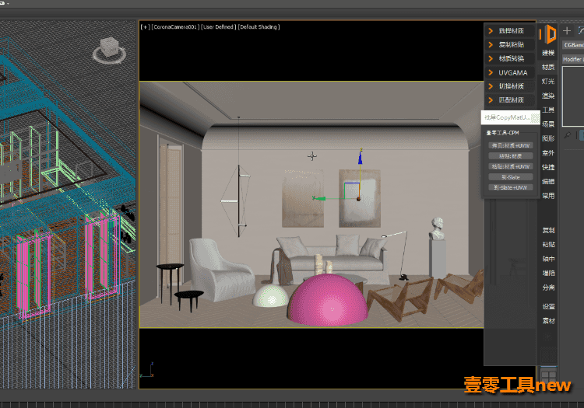Click the 塌陷 sidebar shortcut
This screenshot has height=408, width=584.
[x=549, y=273]
